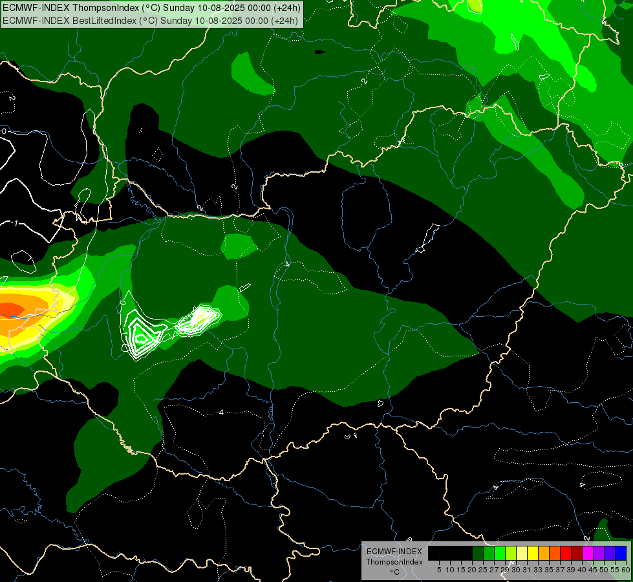The width and height of the screenshot is (633, 582).
Task: Click the legend tick value 55
Action: click(x=615, y=570)
